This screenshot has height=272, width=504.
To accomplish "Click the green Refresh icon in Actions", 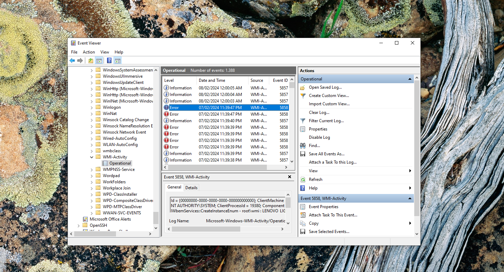I will [x=303, y=179].
